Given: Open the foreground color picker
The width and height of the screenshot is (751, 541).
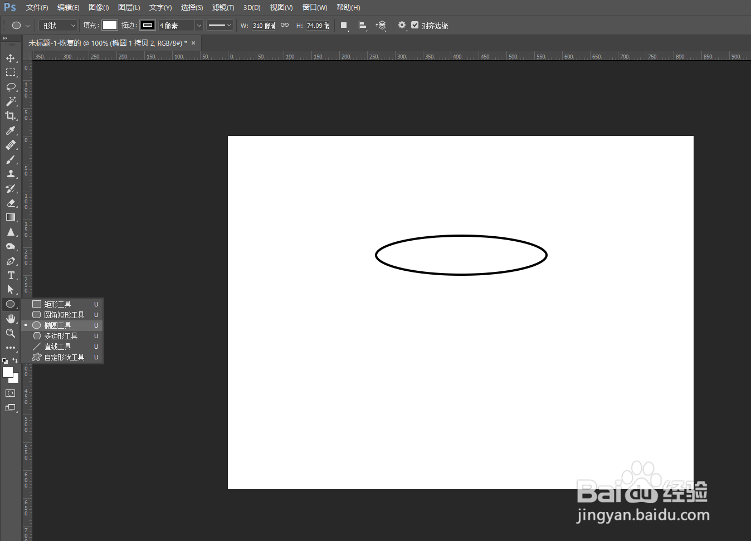Looking at the screenshot, I should click(x=7, y=372).
